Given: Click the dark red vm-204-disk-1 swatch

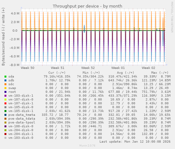Looking at the screenshot, I should [5, 134].
